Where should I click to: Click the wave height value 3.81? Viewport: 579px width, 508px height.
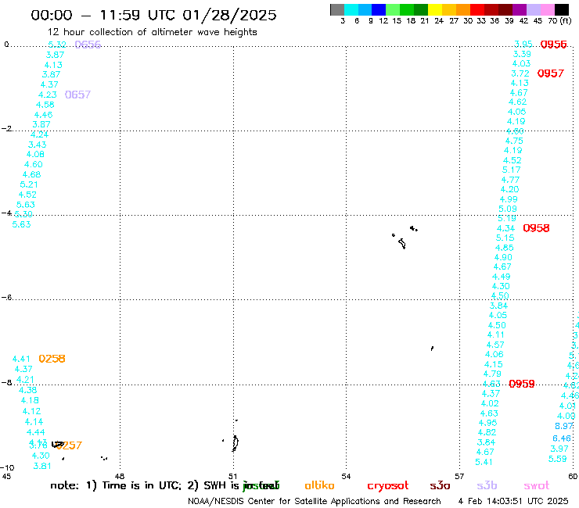click(42, 466)
